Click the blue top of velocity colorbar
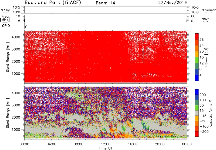216x150 pixels. pos(197,92)
